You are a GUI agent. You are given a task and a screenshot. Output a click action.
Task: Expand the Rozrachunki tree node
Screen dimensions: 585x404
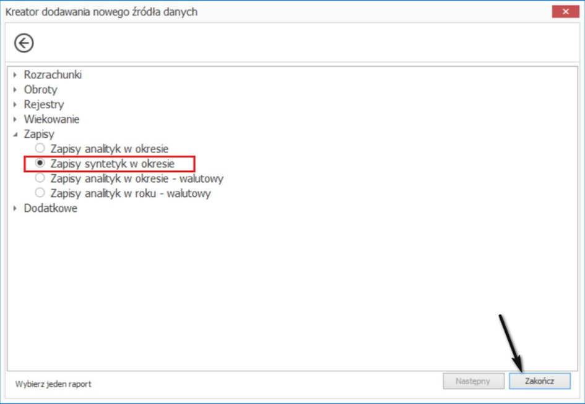click(15, 75)
